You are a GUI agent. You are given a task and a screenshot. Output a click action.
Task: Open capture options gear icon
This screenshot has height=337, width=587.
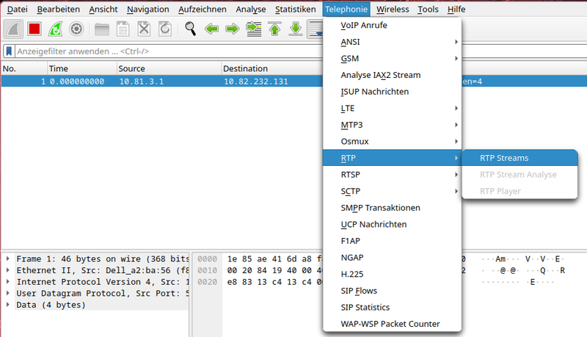(76, 29)
